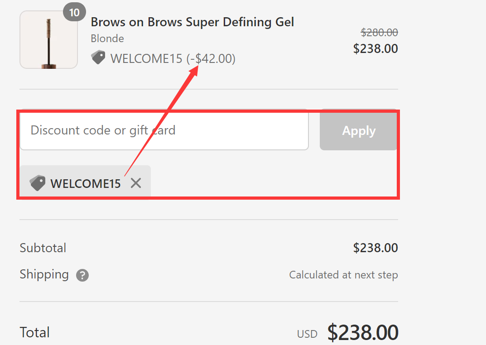Click the Subtotal label

click(x=43, y=248)
